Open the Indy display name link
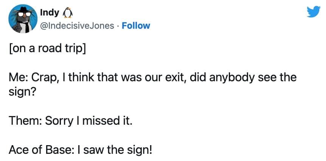This screenshot has height=161, width=326. 50,13
